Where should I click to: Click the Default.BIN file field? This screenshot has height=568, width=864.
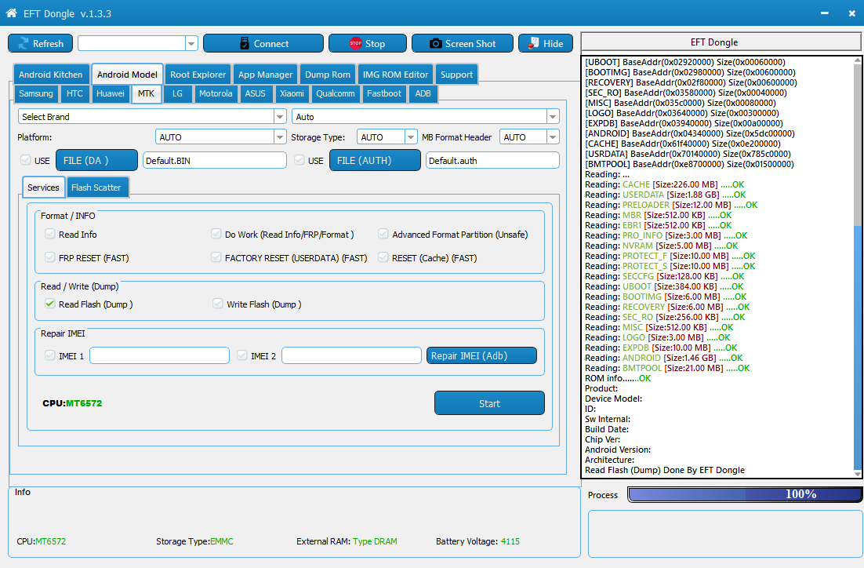pyautogui.click(x=215, y=161)
